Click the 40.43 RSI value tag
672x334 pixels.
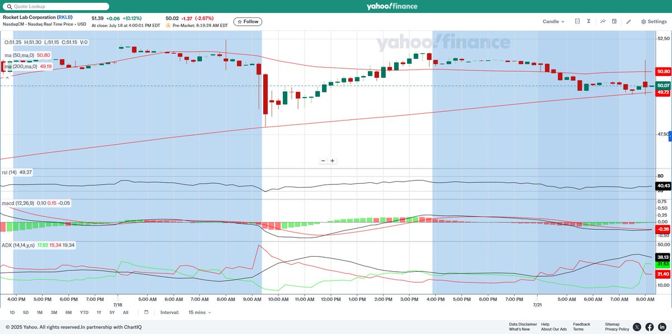pos(664,185)
